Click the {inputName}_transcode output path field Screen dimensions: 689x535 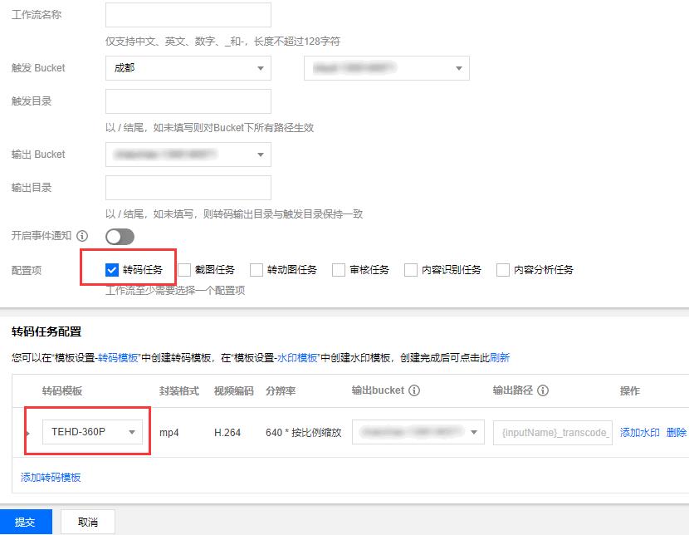click(552, 433)
